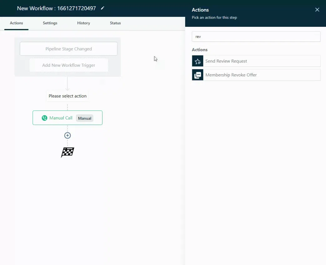The width and height of the screenshot is (326, 265).
Task: Open the History tab
Action: 84,23
